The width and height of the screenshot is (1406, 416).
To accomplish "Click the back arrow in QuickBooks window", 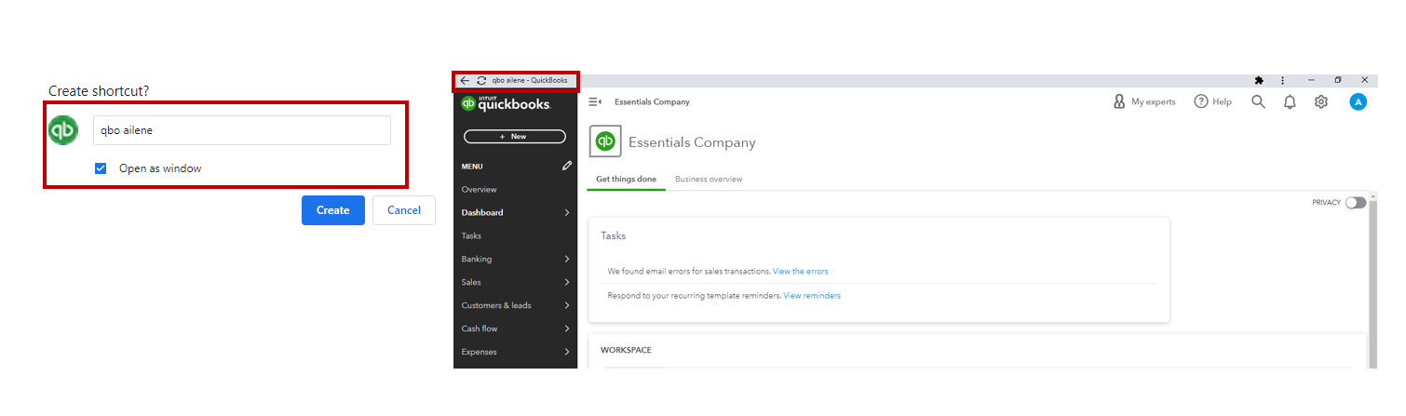I will click(x=465, y=81).
